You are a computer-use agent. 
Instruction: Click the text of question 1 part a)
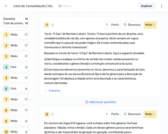click(x=91, y=61)
